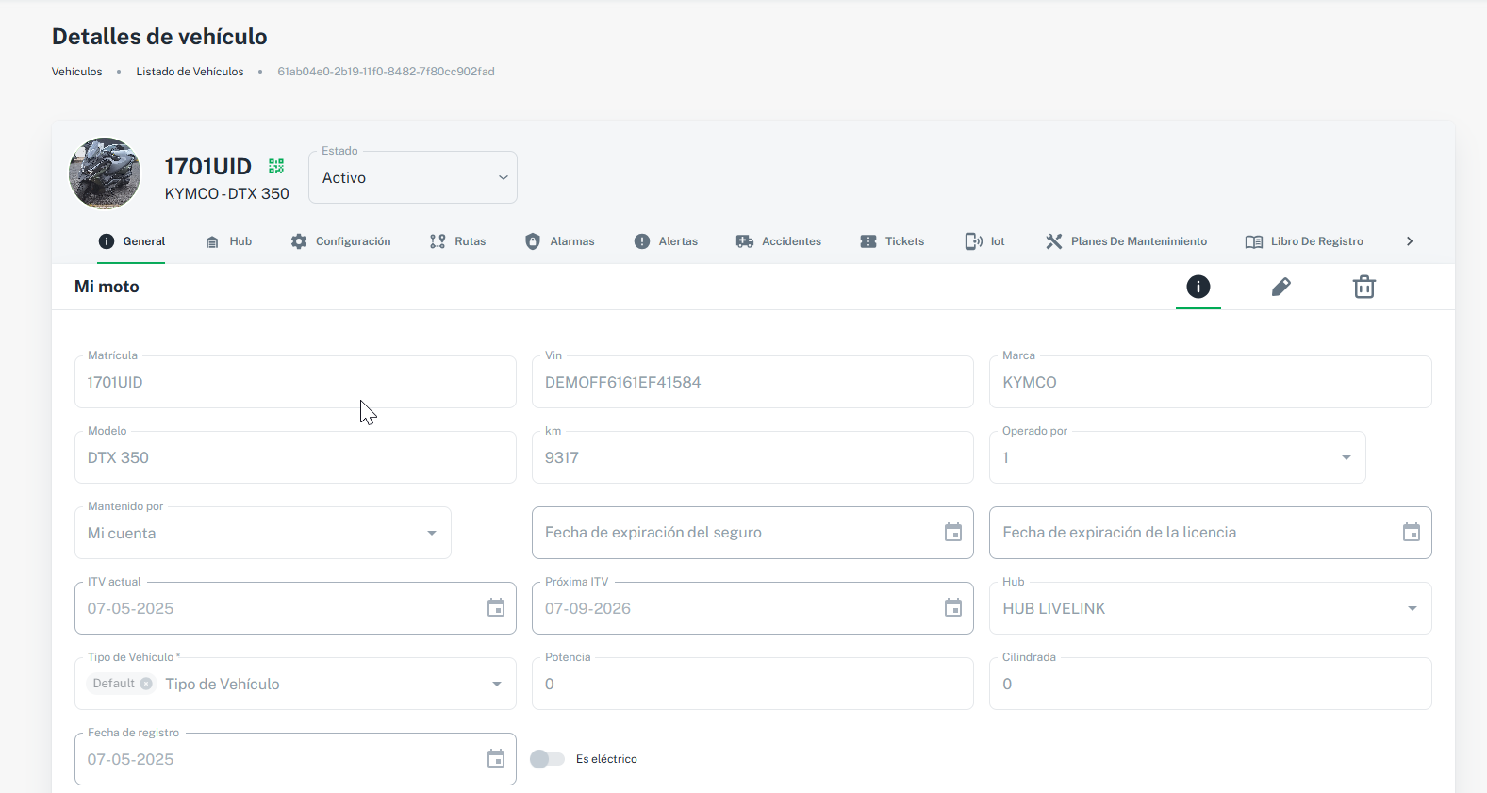This screenshot has width=1487, height=793.
Task: Click the km field showing 9317
Action: pos(752,457)
